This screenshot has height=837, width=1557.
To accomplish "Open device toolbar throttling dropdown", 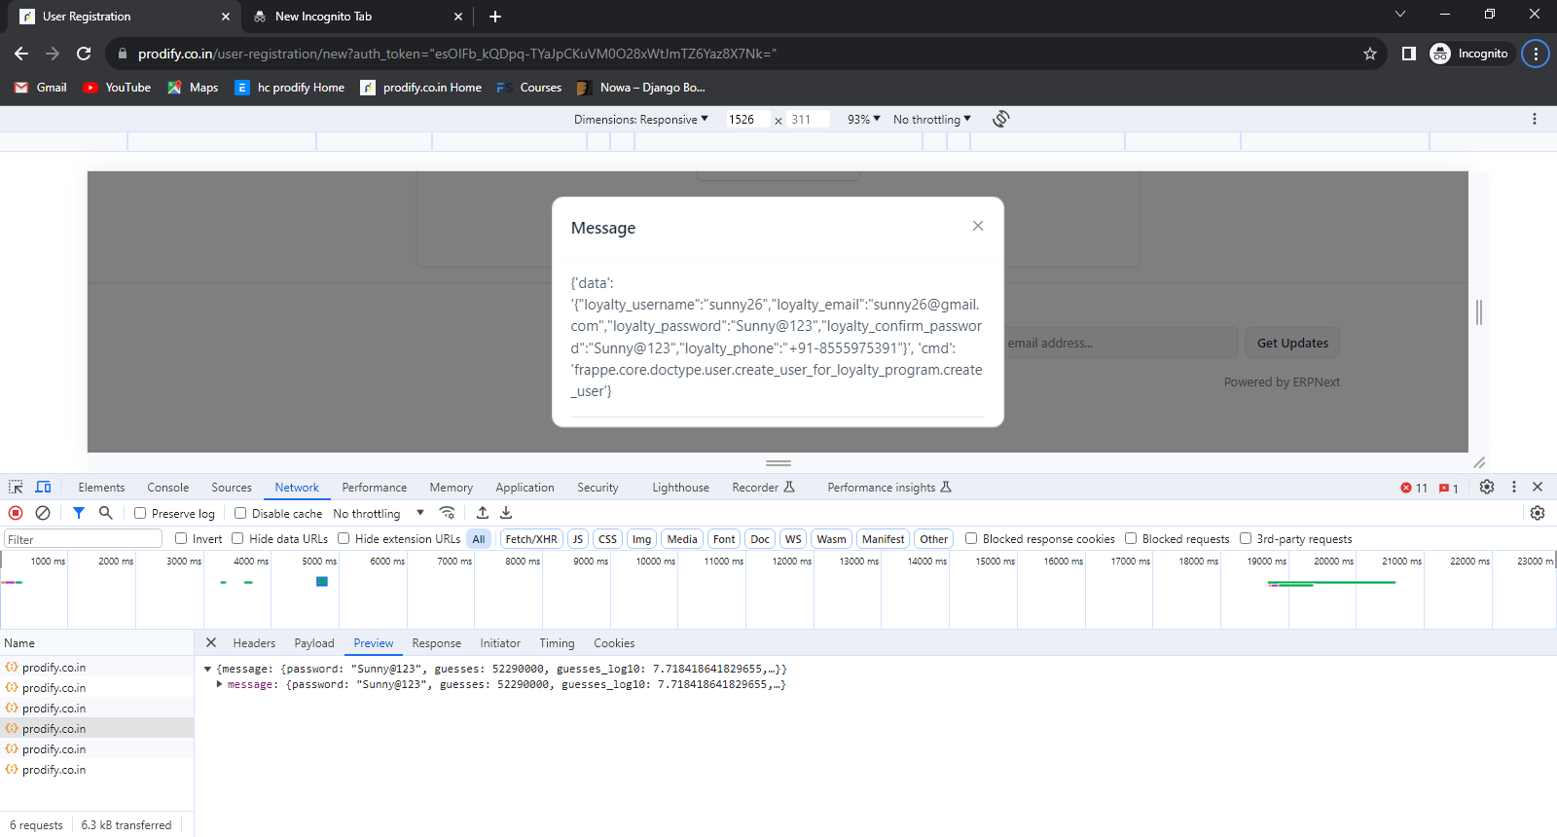I will point(931,119).
